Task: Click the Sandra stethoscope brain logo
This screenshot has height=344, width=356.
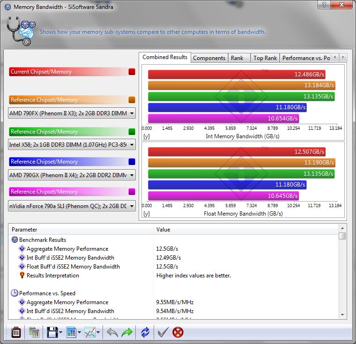Action: [x=21, y=31]
